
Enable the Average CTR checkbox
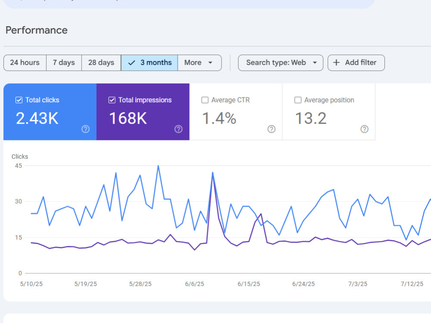(x=205, y=100)
